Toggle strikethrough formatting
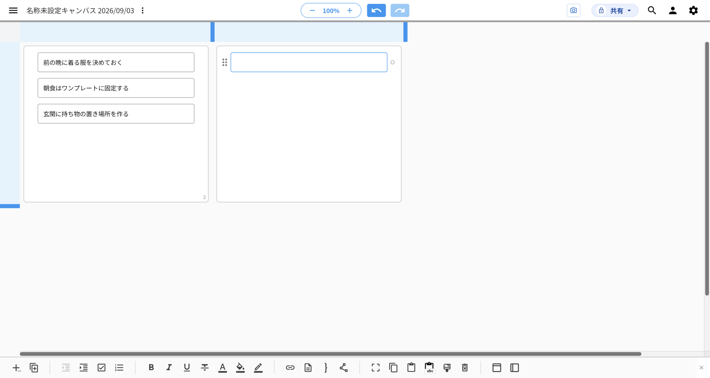 (x=205, y=368)
